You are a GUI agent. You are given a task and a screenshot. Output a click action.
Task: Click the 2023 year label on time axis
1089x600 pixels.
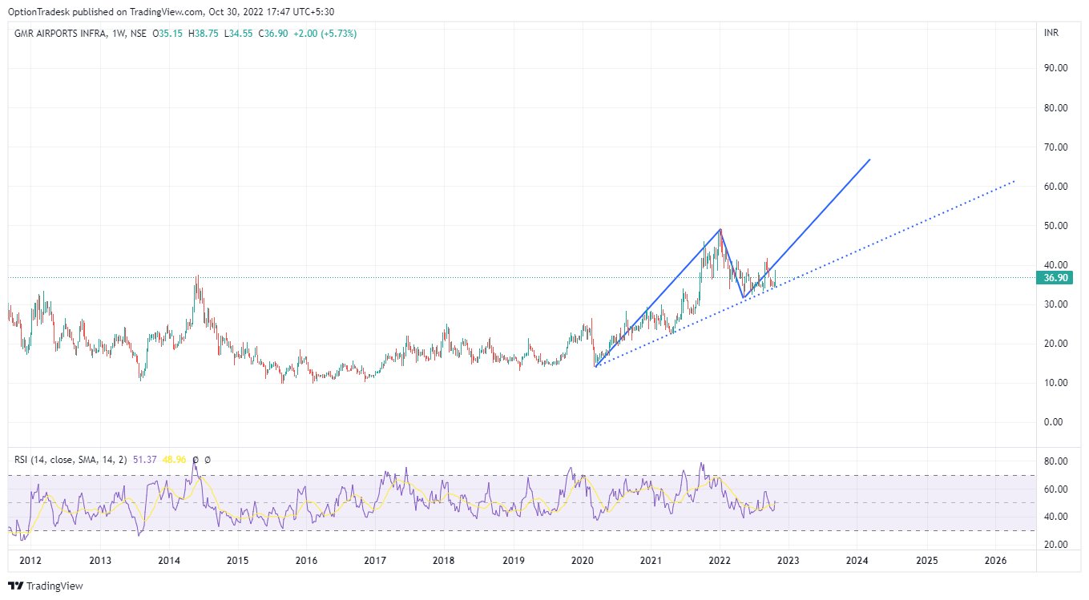pos(789,561)
